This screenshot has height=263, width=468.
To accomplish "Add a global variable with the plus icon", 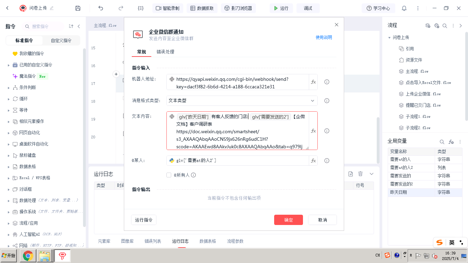I will (x=451, y=142).
